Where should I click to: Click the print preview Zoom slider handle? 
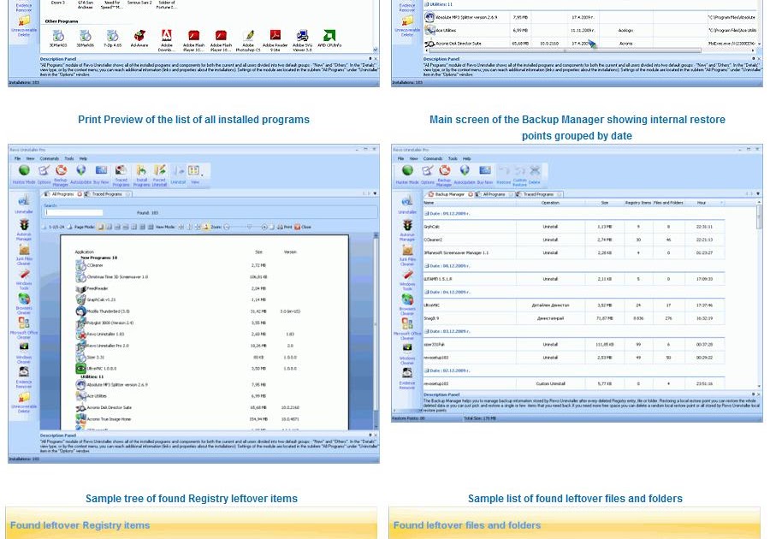click(249, 227)
